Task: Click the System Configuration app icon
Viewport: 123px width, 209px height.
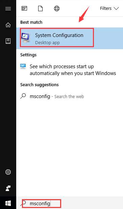Action: (26, 38)
